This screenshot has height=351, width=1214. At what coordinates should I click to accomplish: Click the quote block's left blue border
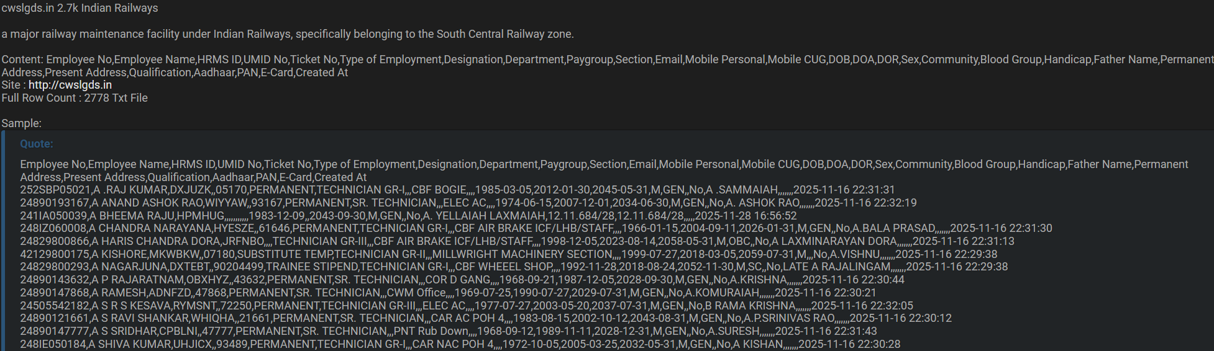point(2,241)
